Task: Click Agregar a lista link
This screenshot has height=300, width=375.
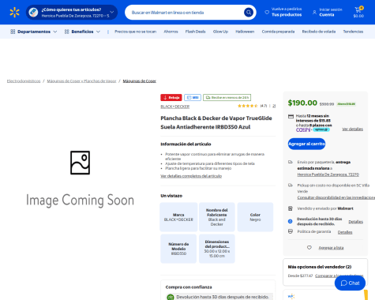Action: coord(331,248)
